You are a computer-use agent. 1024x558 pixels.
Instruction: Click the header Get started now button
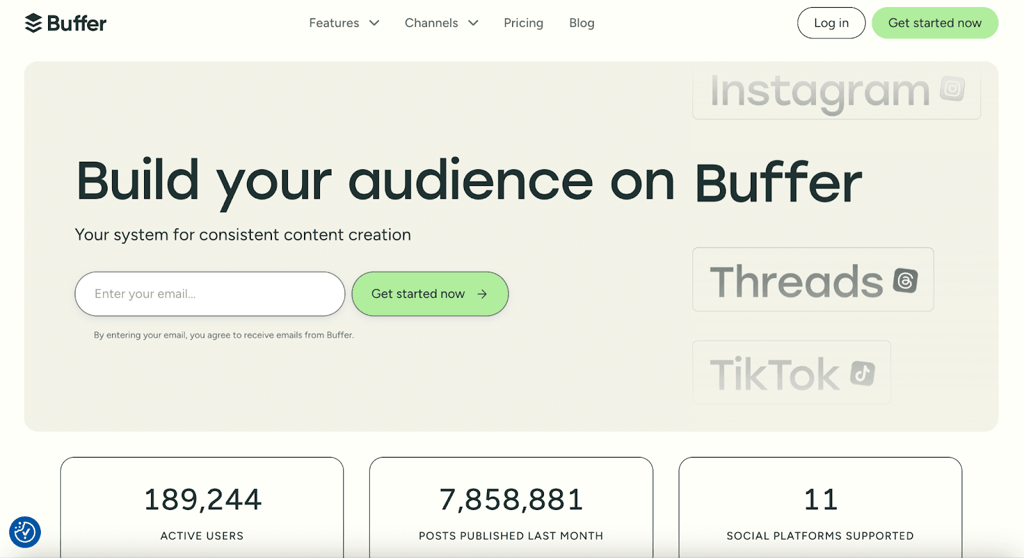[935, 23]
